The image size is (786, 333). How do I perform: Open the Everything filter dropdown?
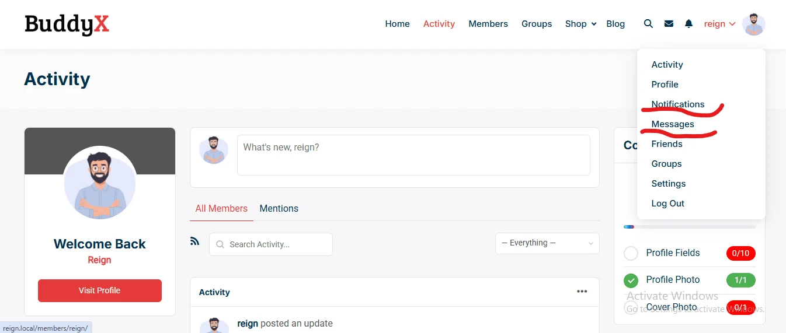(547, 243)
